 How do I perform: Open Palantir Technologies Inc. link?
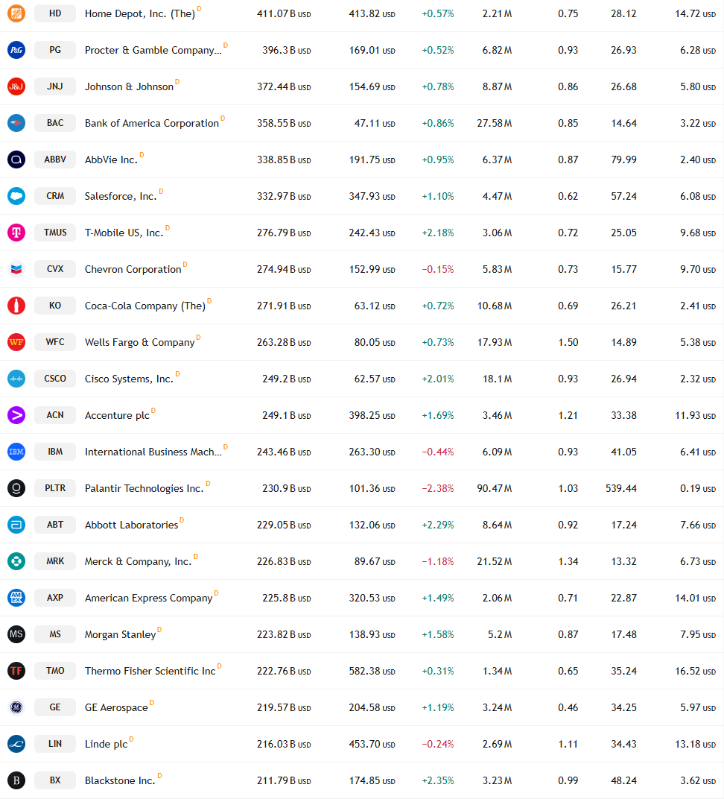144,489
